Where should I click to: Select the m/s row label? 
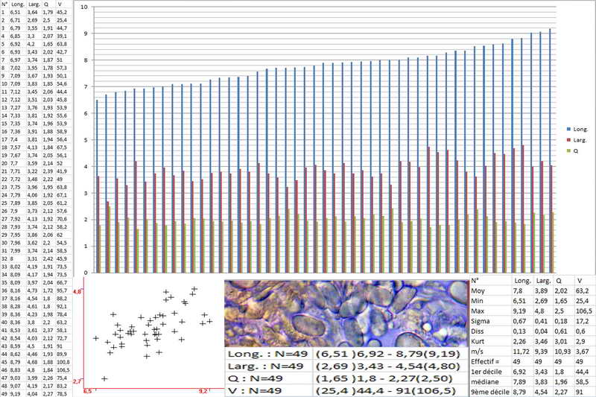point(478,352)
